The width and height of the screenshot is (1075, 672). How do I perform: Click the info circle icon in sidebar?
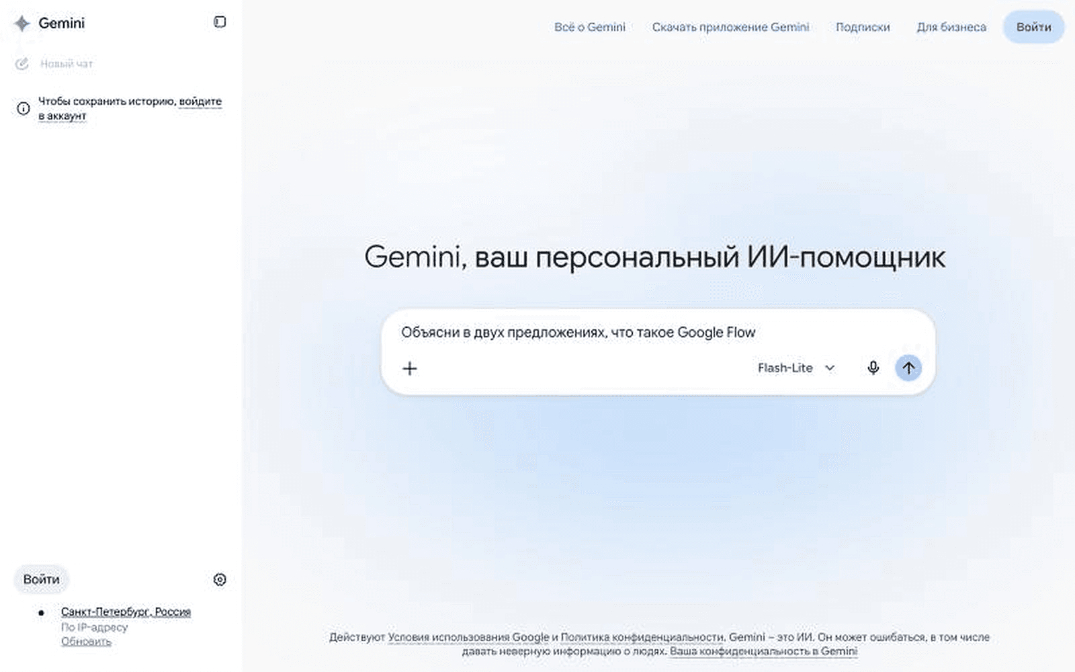coord(24,108)
